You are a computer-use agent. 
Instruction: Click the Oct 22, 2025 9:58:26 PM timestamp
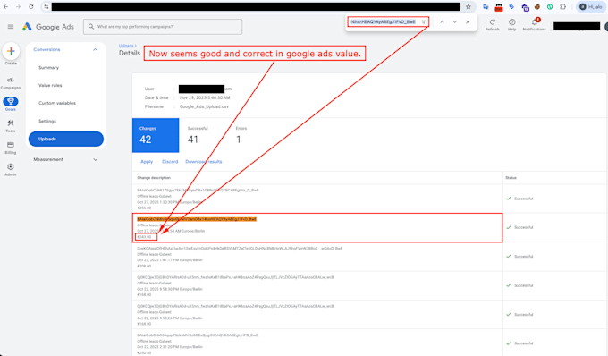tap(170, 318)
